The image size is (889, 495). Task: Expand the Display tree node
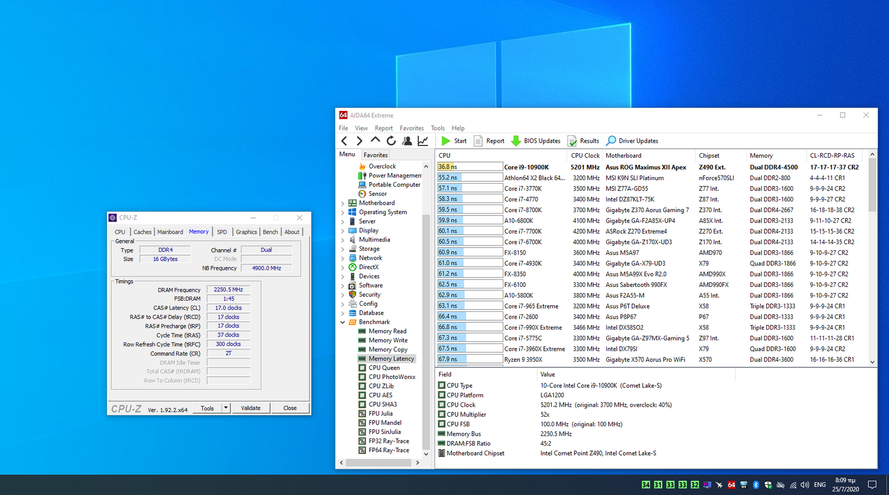coord(342,231)
